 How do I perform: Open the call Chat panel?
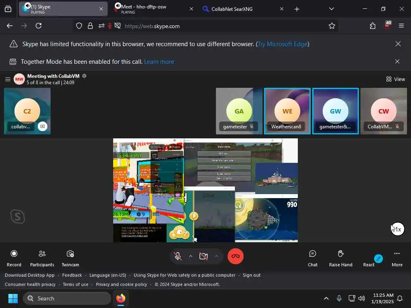(312, 258)
